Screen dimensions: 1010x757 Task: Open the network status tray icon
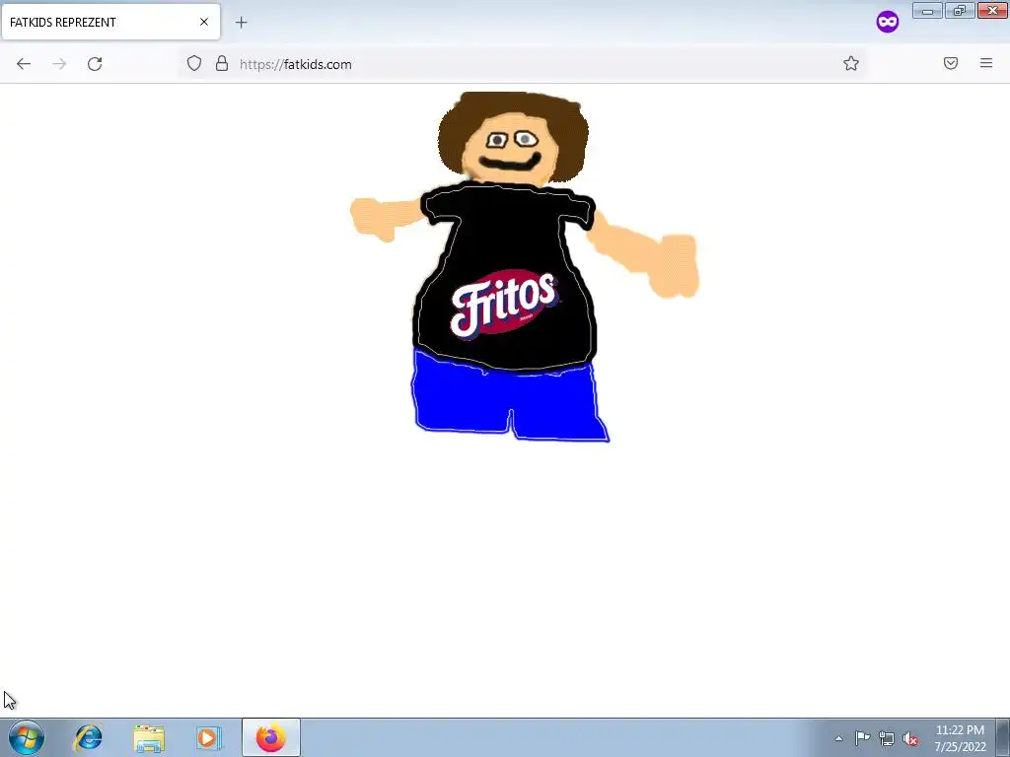tap(887, 738)
